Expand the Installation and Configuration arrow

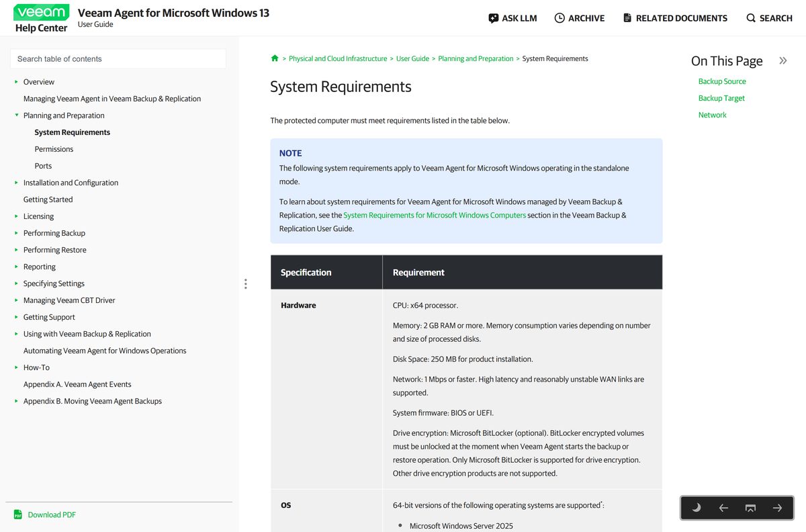pos(17,183)
